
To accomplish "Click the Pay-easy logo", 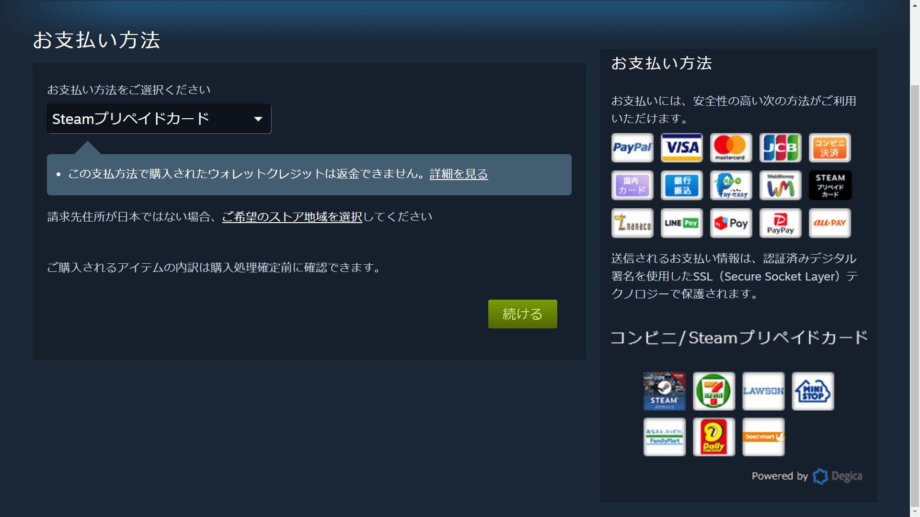I will pos(731,185).
